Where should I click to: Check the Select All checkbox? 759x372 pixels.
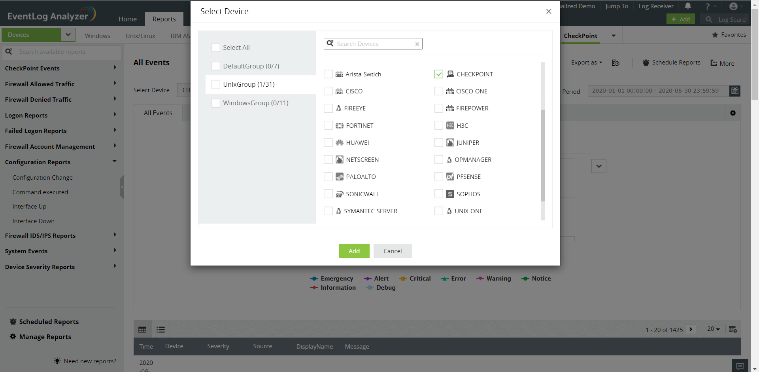click(x=216, y=47)
